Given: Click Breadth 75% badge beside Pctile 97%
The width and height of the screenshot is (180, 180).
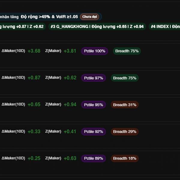Looking at the screenshot, I should click(125, 78).
